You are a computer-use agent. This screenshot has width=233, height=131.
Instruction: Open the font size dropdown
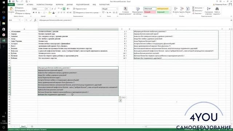[50, 9]
